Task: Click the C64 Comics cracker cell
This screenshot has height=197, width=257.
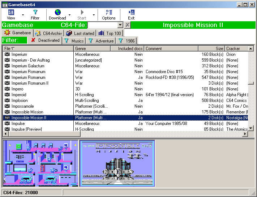Action: [236, 100]
